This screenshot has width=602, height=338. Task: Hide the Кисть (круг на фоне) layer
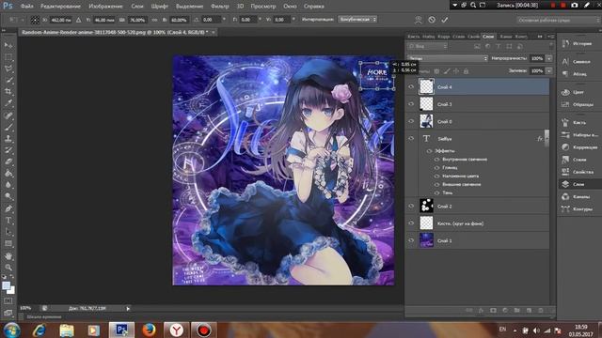[x=411, y=223]
